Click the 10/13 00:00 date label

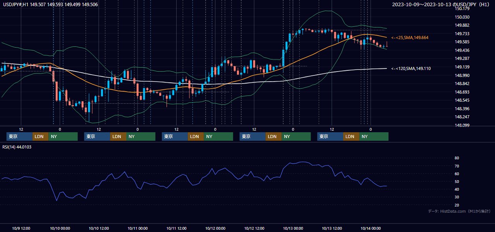(293, 228)
